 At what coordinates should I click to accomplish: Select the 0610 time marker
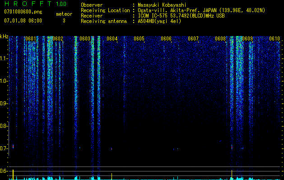(x=275, y=39)
